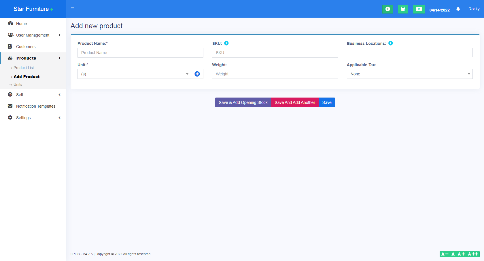Click the green money bill icon
Screen dimensions: 484x261
click(419, 9)
